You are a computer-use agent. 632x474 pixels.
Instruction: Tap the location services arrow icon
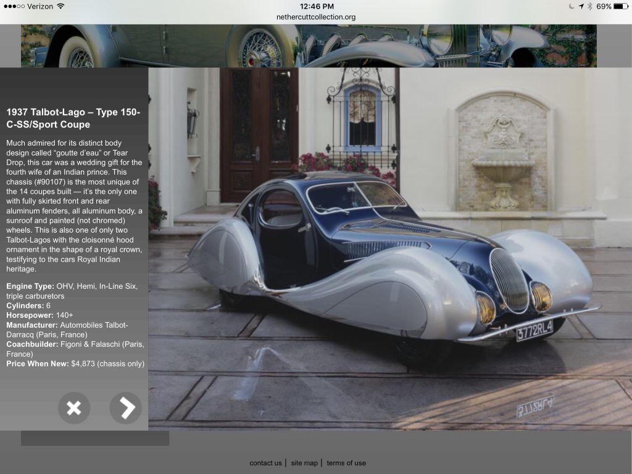click(x=580, y=6)
